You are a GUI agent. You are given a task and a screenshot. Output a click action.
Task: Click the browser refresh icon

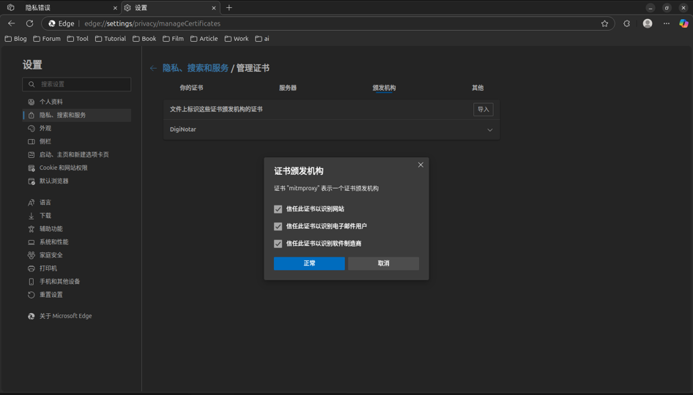[x=29, y=23]
